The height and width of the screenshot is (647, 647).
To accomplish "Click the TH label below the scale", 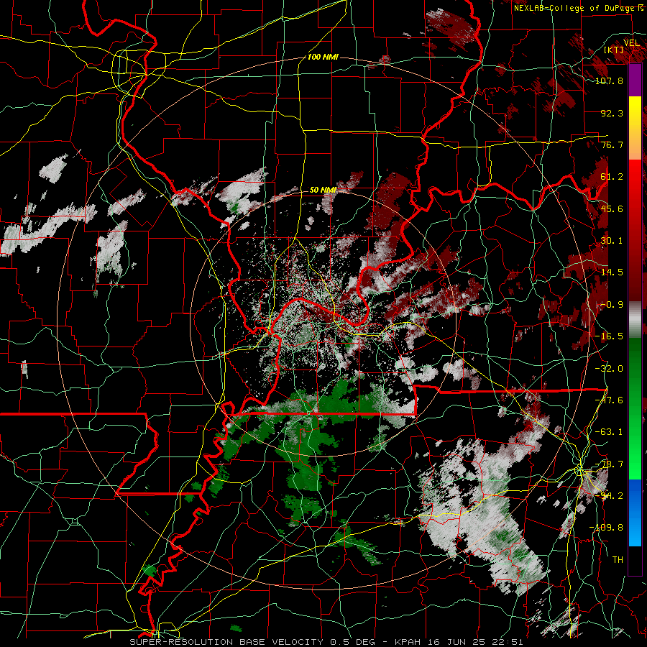I will click(x=618, y=560).
